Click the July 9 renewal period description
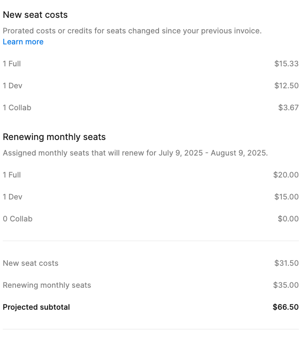 [135, 153]
